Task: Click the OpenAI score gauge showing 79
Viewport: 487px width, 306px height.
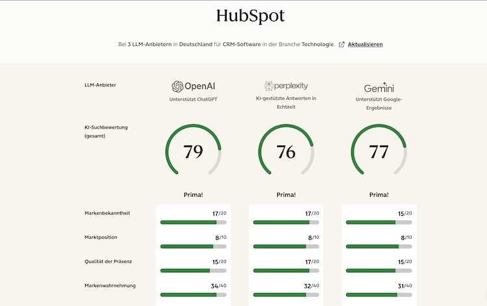Action: (194, 149)
